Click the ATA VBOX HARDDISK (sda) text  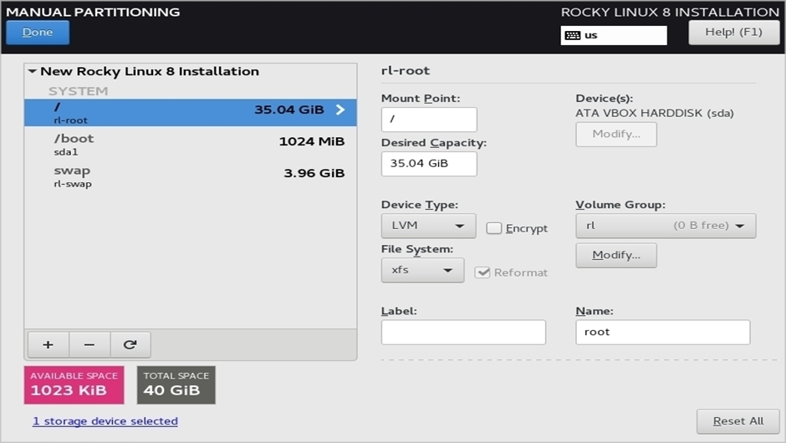coord(655,113)
